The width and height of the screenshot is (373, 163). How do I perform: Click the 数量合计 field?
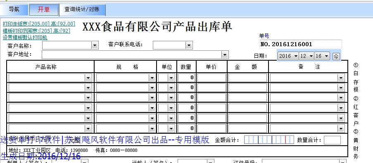[333, 140]
